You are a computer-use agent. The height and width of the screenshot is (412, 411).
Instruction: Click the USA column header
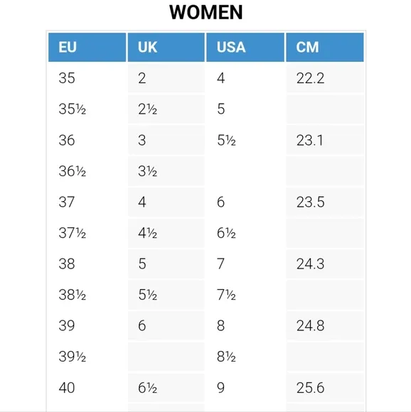[245, 48]
